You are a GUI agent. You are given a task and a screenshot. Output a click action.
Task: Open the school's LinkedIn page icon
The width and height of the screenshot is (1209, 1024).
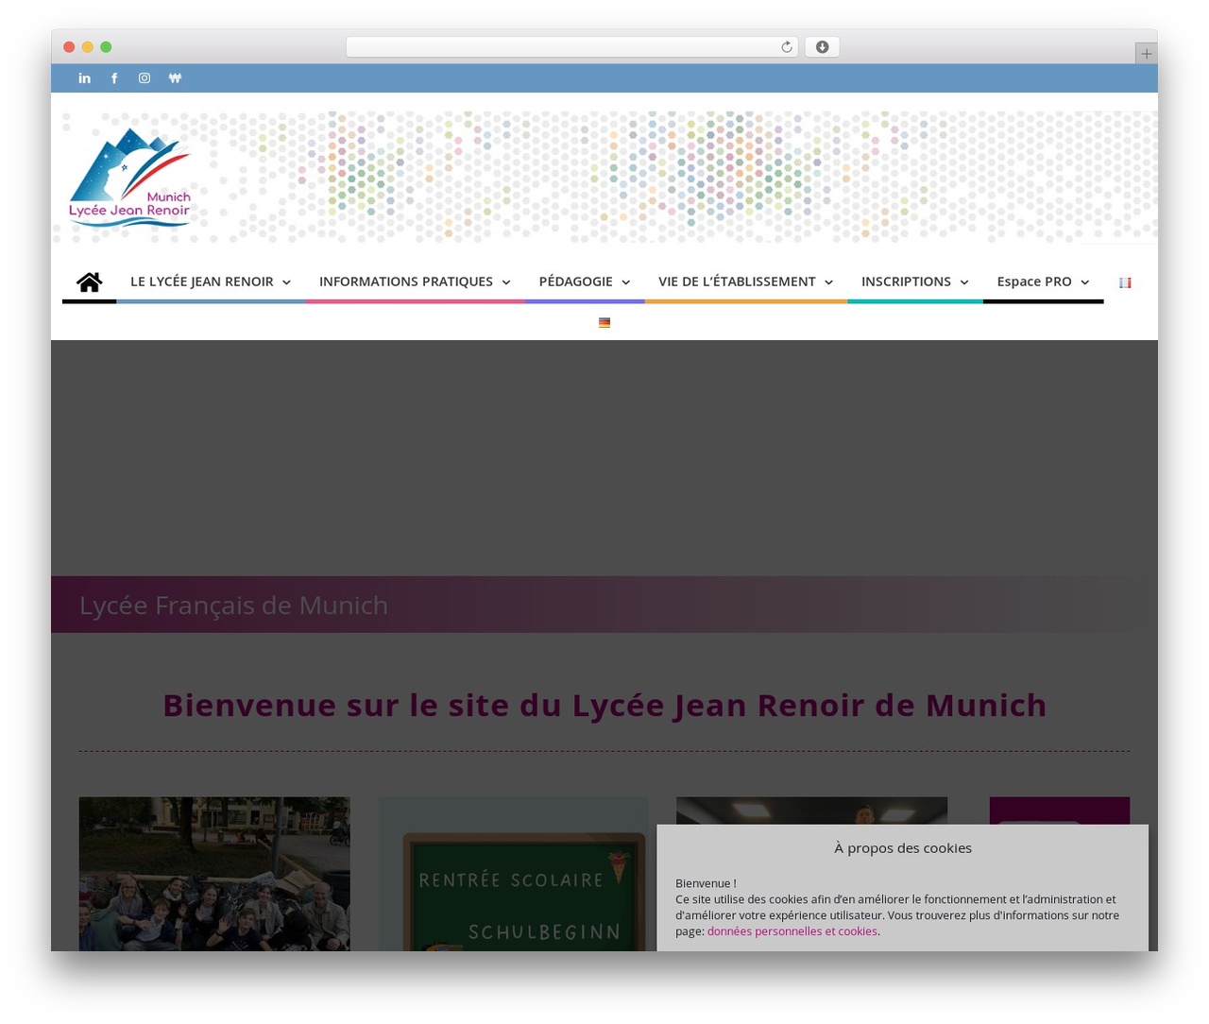click(x=85, y=78)
